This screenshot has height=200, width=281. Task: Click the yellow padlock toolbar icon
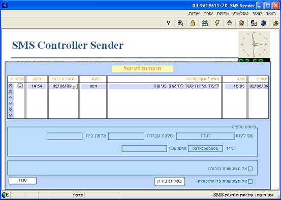[x=193, y=23]
